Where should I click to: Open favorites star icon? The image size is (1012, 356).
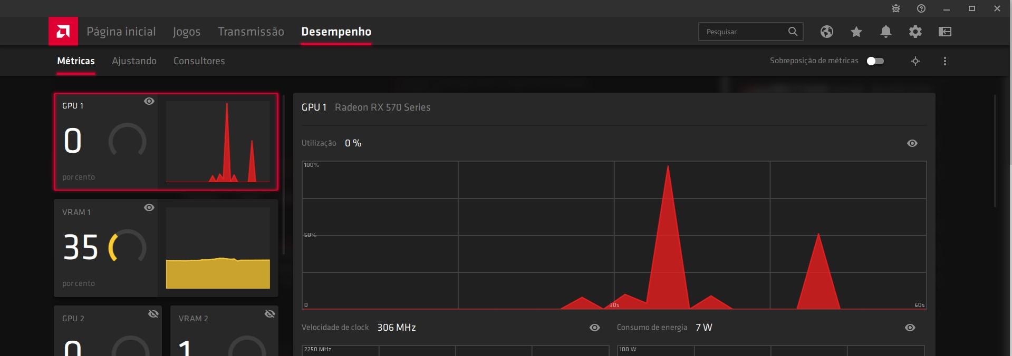point(856,32)
